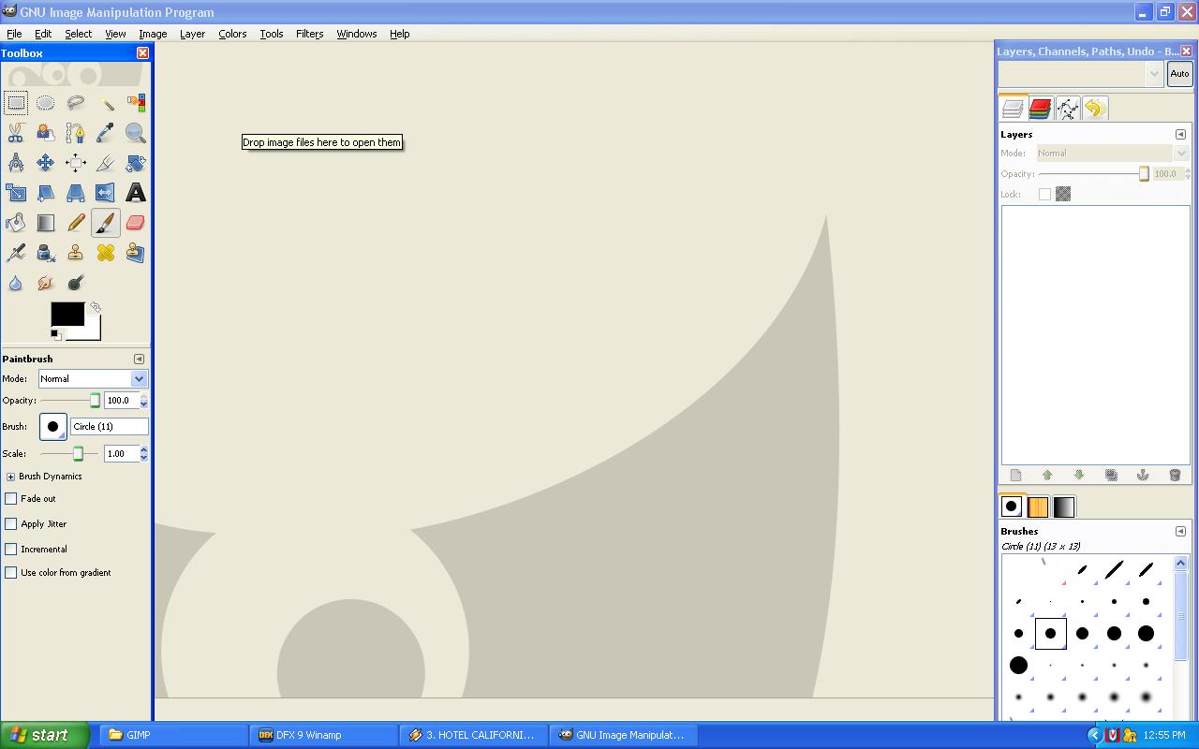Select the Shear tool

point(46,193)
